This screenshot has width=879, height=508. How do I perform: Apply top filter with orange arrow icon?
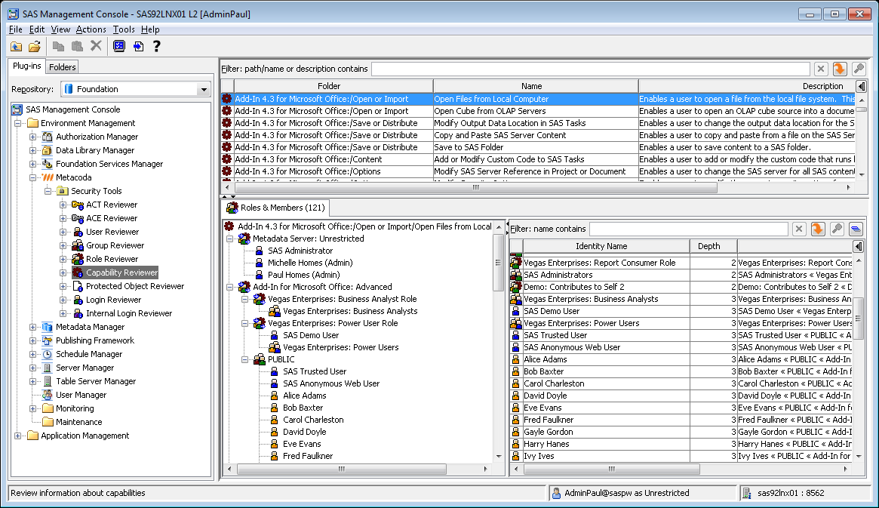click(x=839, y=69)
